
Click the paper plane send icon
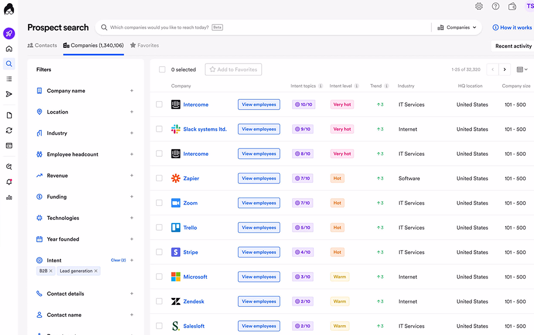click(x=9, y=94)
